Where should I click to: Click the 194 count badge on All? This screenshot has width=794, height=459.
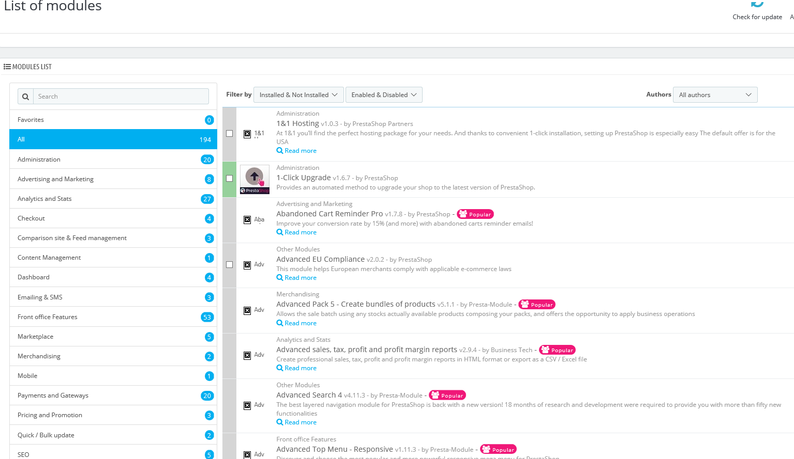point(205,140)
